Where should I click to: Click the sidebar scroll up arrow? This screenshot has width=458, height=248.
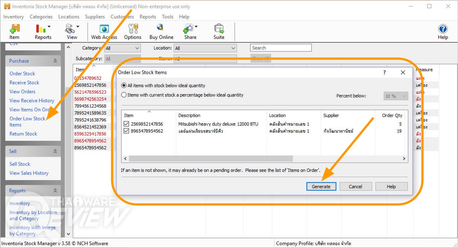[x=68, y=47]
